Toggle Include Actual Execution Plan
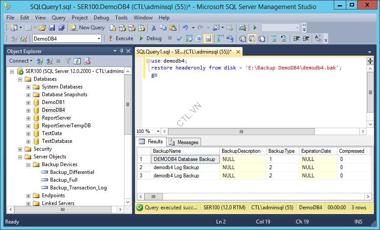Image resolution: width=380 pixels, height=230 pixels. point(220,39)
